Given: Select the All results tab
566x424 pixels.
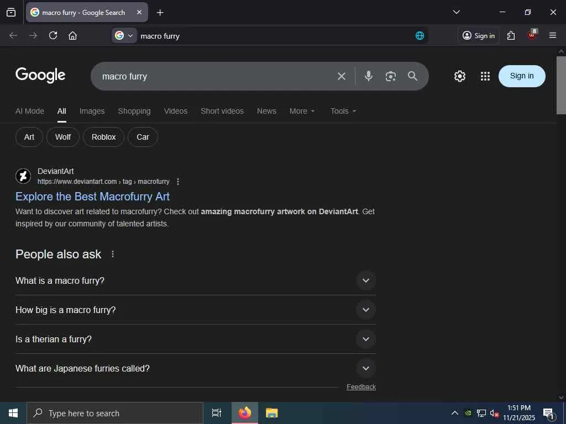Looking at the screenshot, I should pyautogui.click(x=62, y=111).
